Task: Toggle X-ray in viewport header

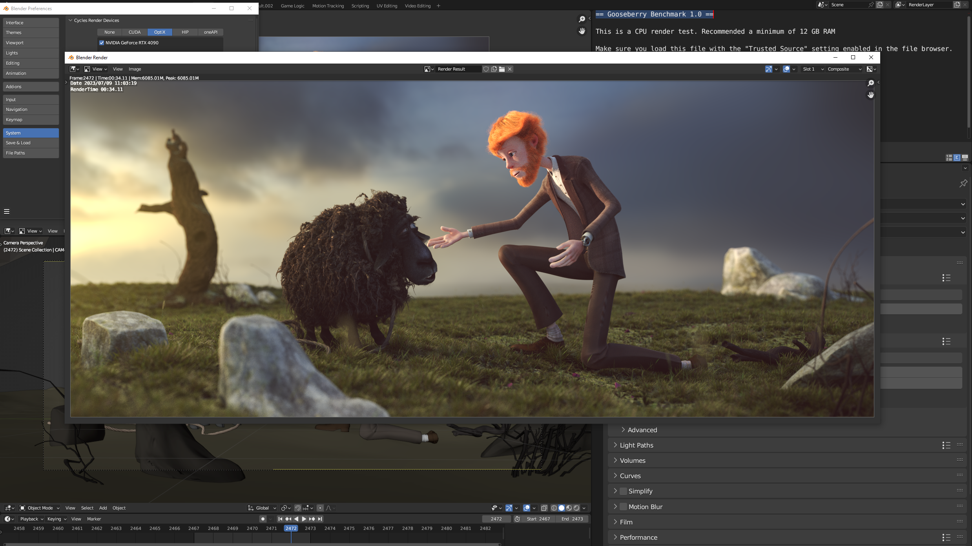Action: pos(544,508)
